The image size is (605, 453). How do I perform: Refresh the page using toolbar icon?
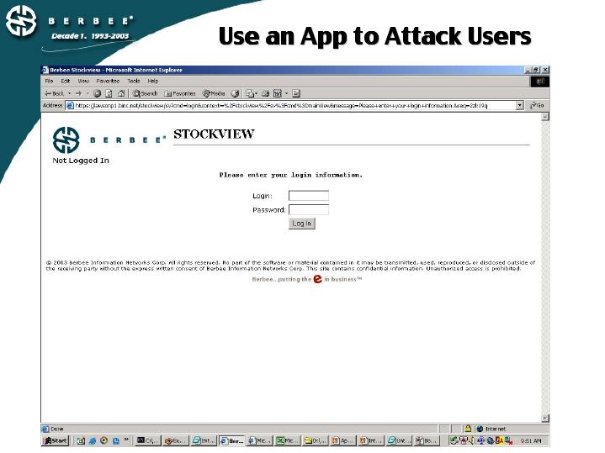(x=109, y=93)
